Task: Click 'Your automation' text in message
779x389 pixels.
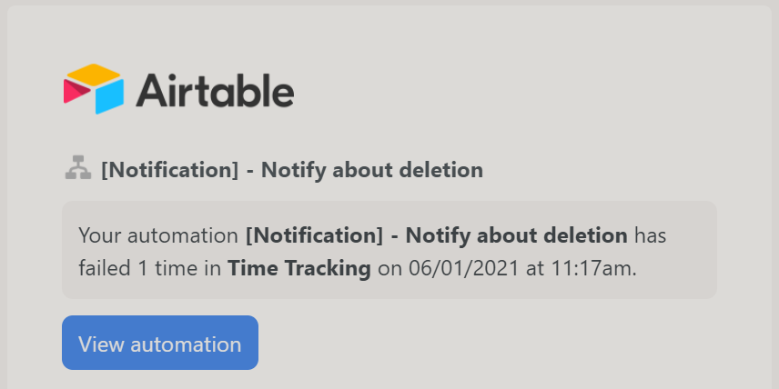Action: [x=158, y=235]
